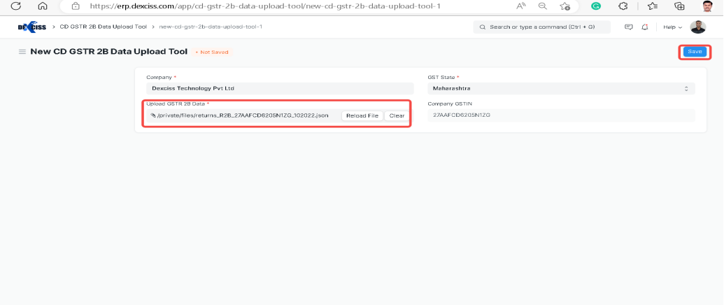724x305 pixels.
Task: Expand the Help dropdown menu
Action: click(672, 27)
